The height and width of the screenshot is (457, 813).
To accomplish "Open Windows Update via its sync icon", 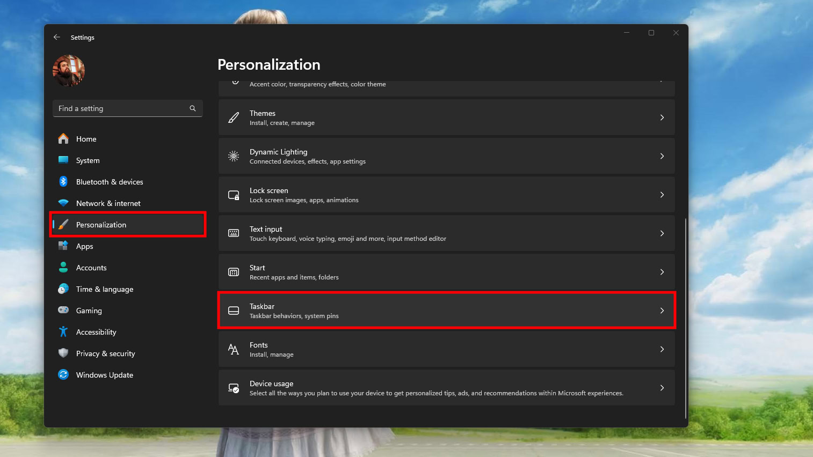I will [x=63, y=375].
